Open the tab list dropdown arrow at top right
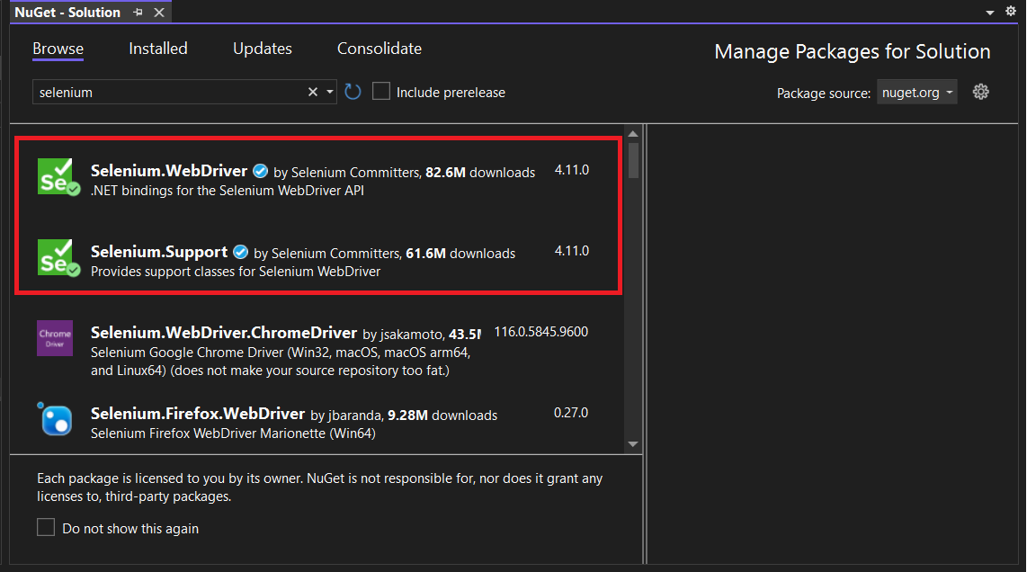Viewport: 1027px width, 572px height. (989, 13)
